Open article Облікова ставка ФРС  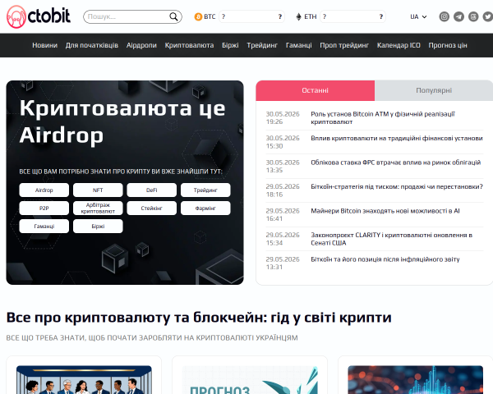point(395,163)
